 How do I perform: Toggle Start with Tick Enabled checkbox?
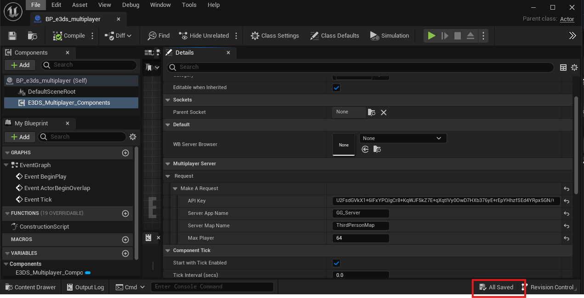click(x=336, y=263)
